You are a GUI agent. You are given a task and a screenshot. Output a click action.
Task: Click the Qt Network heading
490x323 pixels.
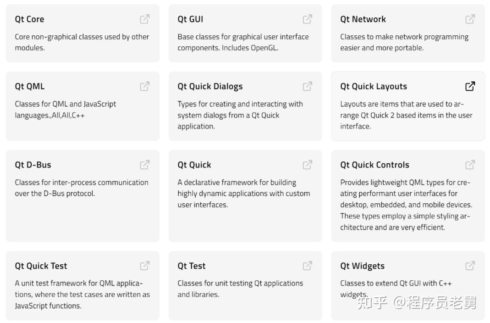tap(363, 19)
